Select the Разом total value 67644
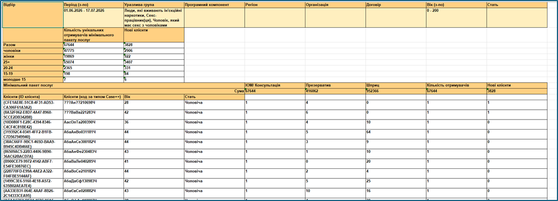This screenshot has width=558, height=201. pos(94,45)
